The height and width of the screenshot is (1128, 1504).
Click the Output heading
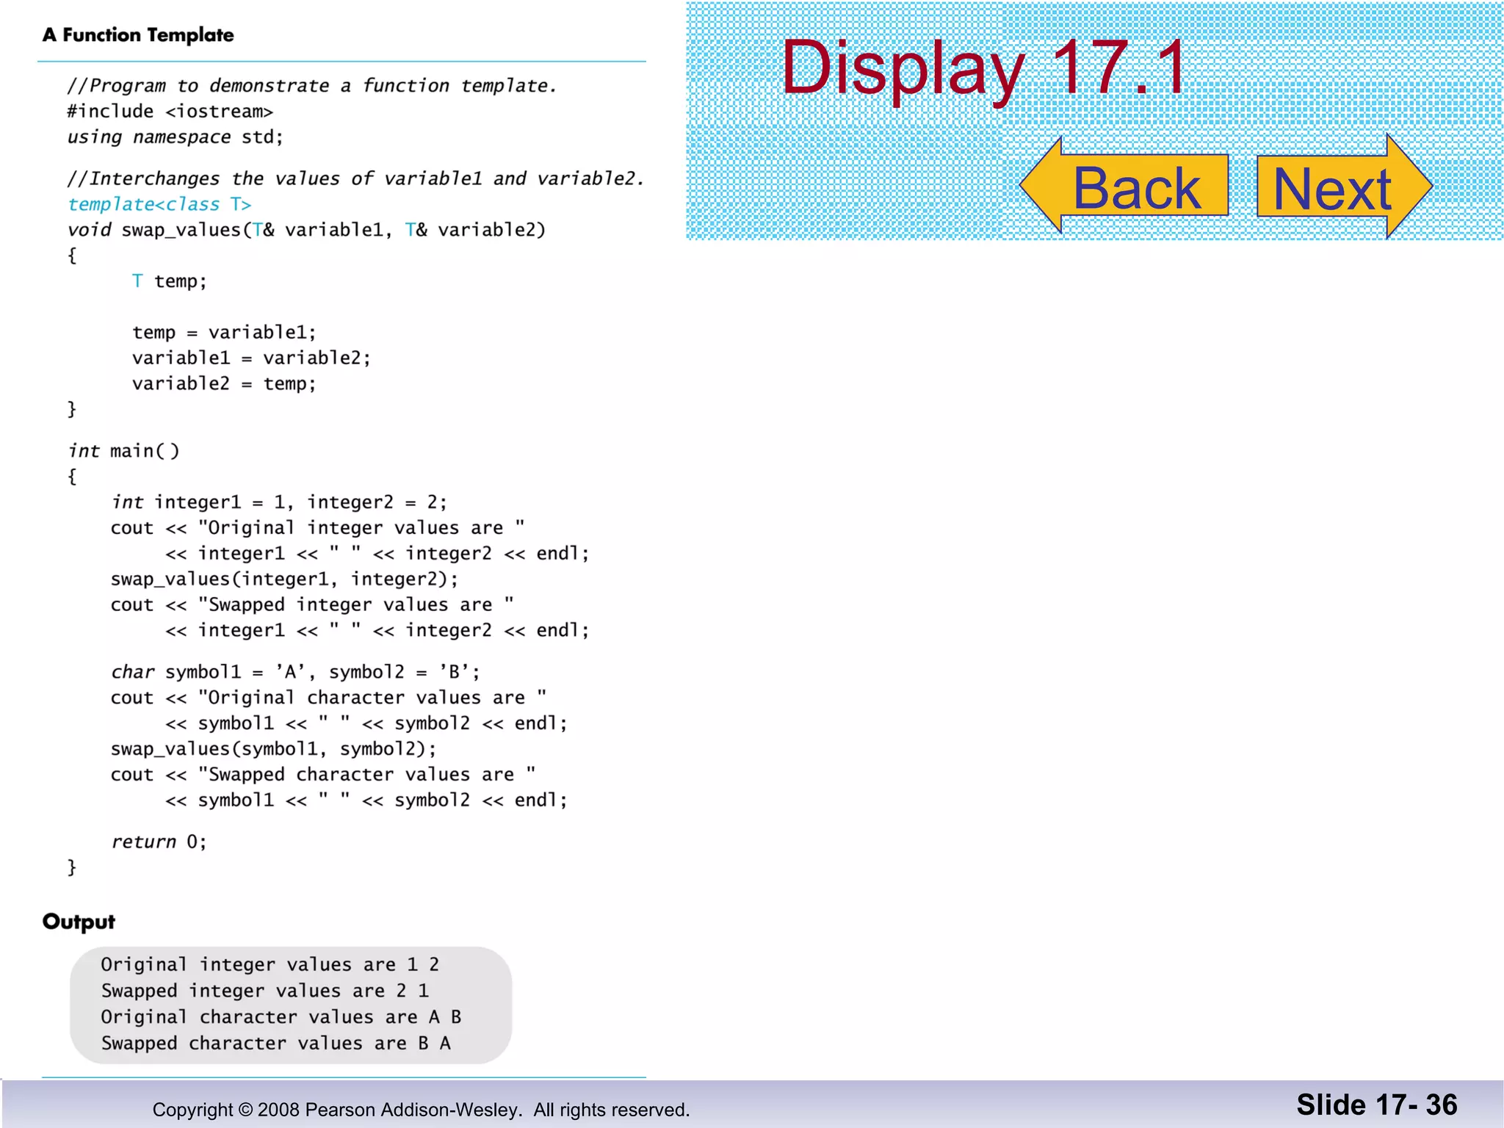[x=79, y=921]
